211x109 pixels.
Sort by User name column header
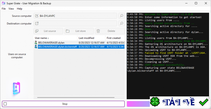(55, 38)
